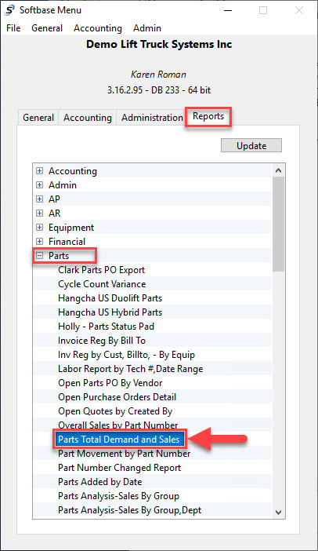Select Clark Parts PO Export report

click(x=101, y=270)
